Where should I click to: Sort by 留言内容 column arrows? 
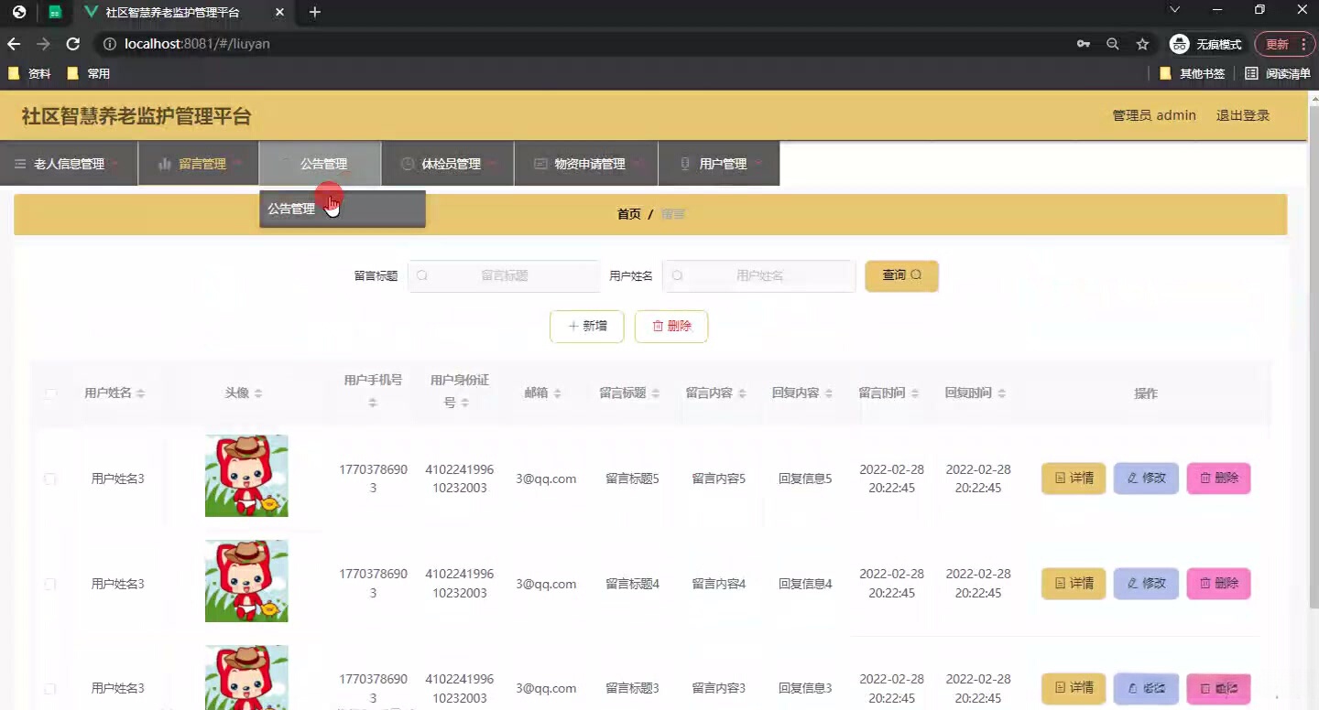[742, 393]
